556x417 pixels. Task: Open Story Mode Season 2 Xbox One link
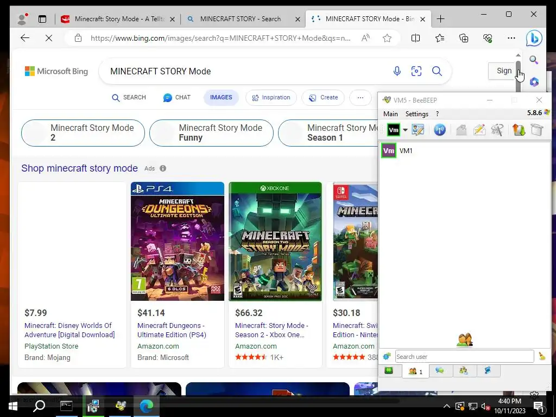point(271,330)
